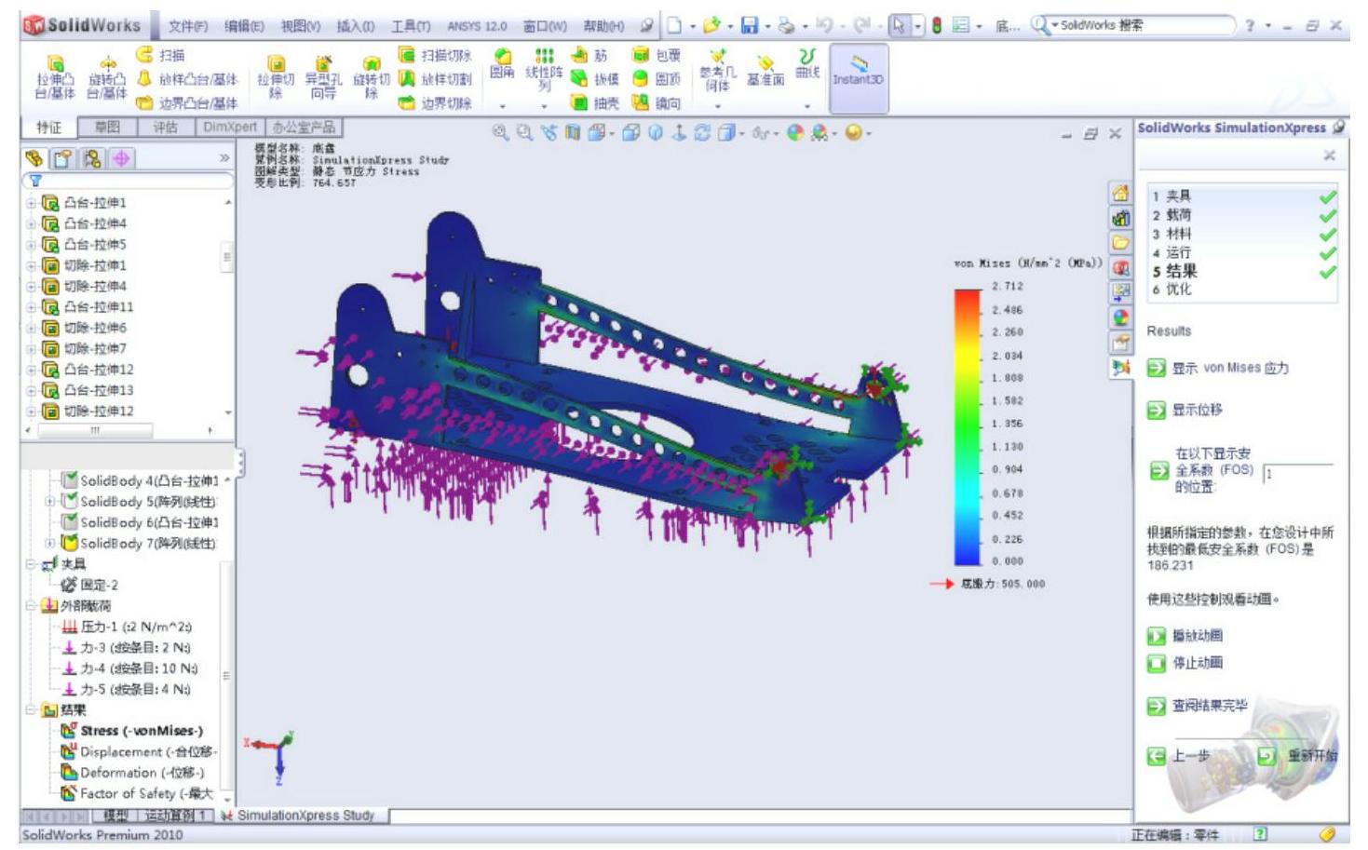Select the Shell (抽壳) tool
This screenshot has width=1368, height=850.
click(x=593, y=102)
